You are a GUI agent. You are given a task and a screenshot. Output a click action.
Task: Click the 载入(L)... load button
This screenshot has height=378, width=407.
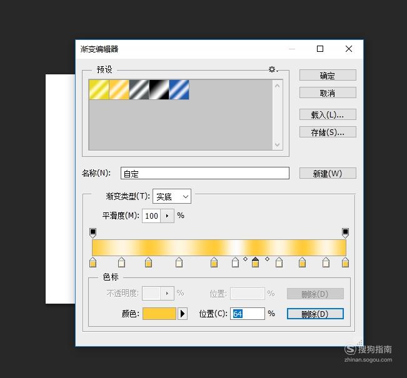(328, 114)
